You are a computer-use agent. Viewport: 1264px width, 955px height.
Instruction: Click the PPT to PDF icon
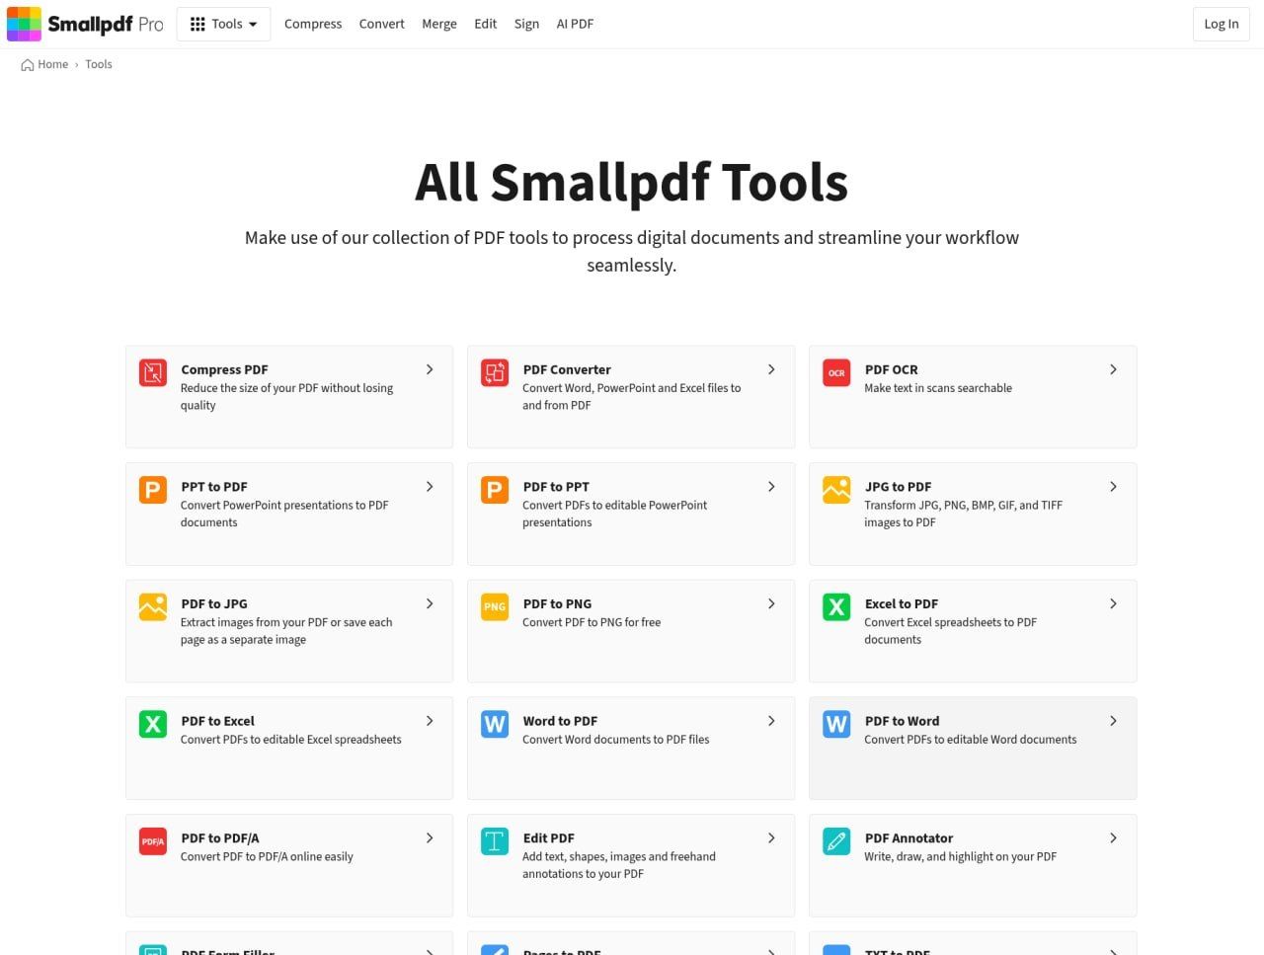tap(153, 490)
